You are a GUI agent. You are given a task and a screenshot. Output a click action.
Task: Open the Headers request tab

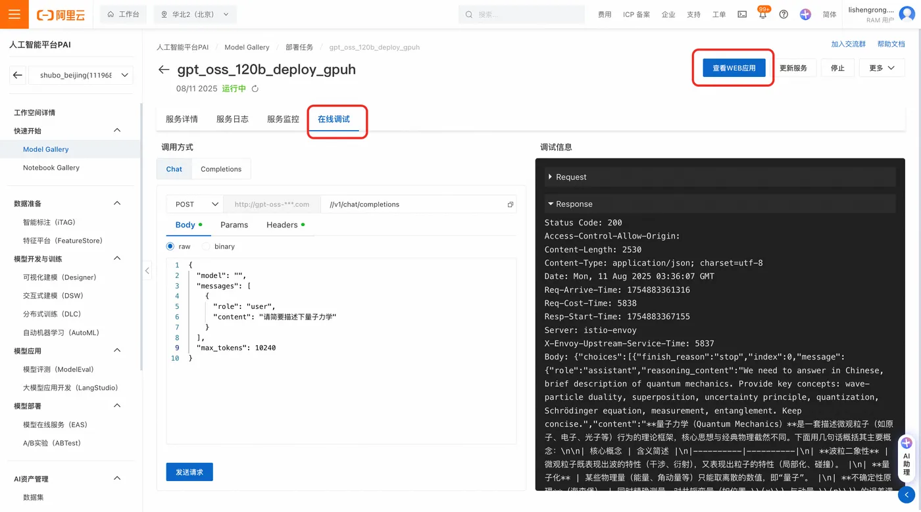point(286,225)
